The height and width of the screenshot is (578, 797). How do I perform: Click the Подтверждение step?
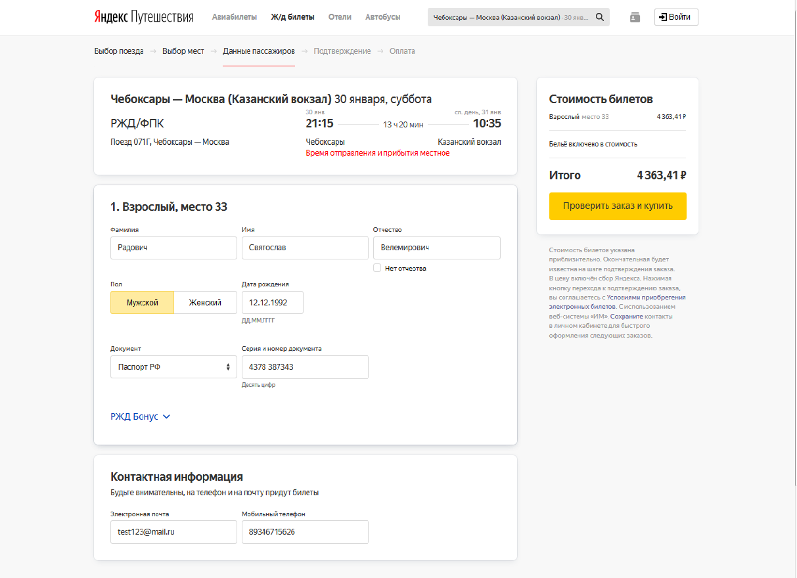pos(342,51)
